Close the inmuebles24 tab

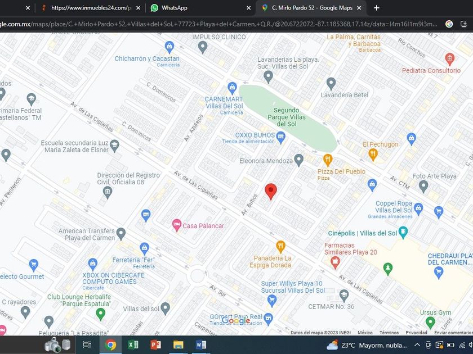coord(138,8)
